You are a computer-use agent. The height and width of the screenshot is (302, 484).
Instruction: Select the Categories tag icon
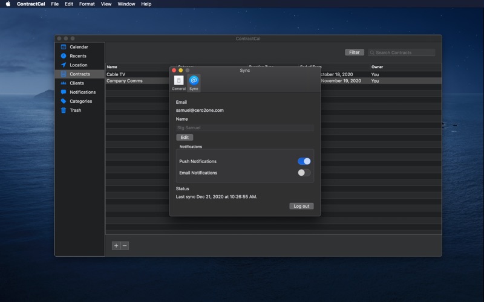click(64, 101)
